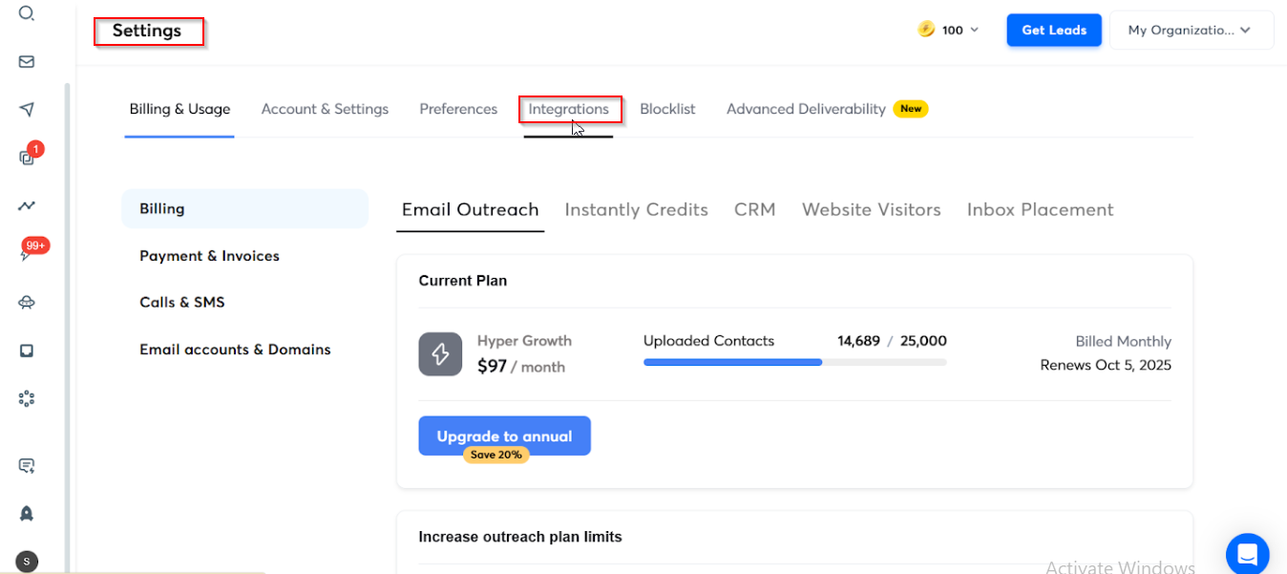Select the Instantly Credits tab
The image size is (1287, 574).
[636, 209]
